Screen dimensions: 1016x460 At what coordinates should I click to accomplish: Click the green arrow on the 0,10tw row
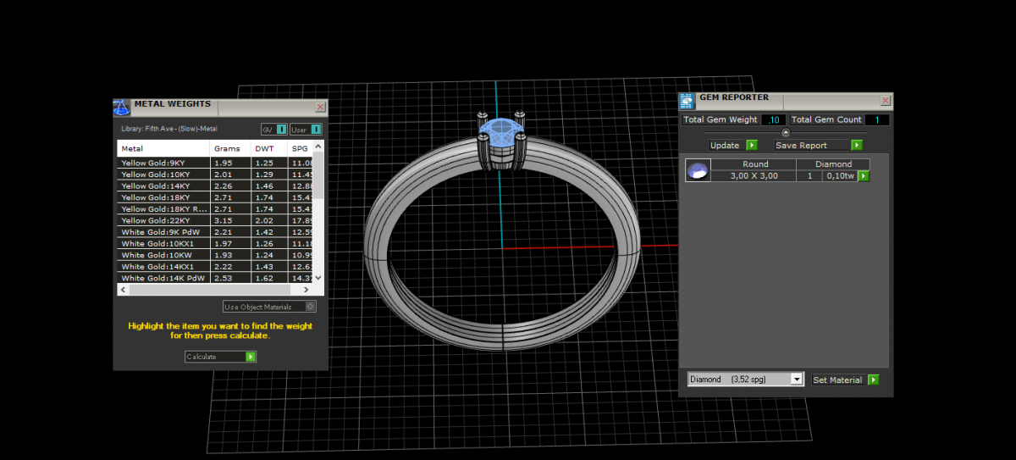pos(864,176)
